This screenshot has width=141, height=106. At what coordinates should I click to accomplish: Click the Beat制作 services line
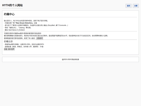point(22,33)
